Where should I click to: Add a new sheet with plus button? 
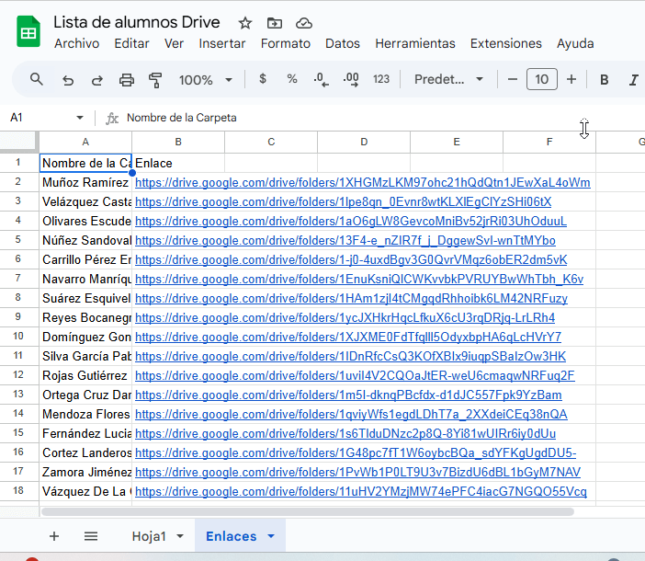coord(54,536)
